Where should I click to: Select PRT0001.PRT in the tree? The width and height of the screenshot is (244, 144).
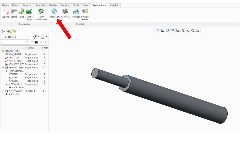pos(16,68)
